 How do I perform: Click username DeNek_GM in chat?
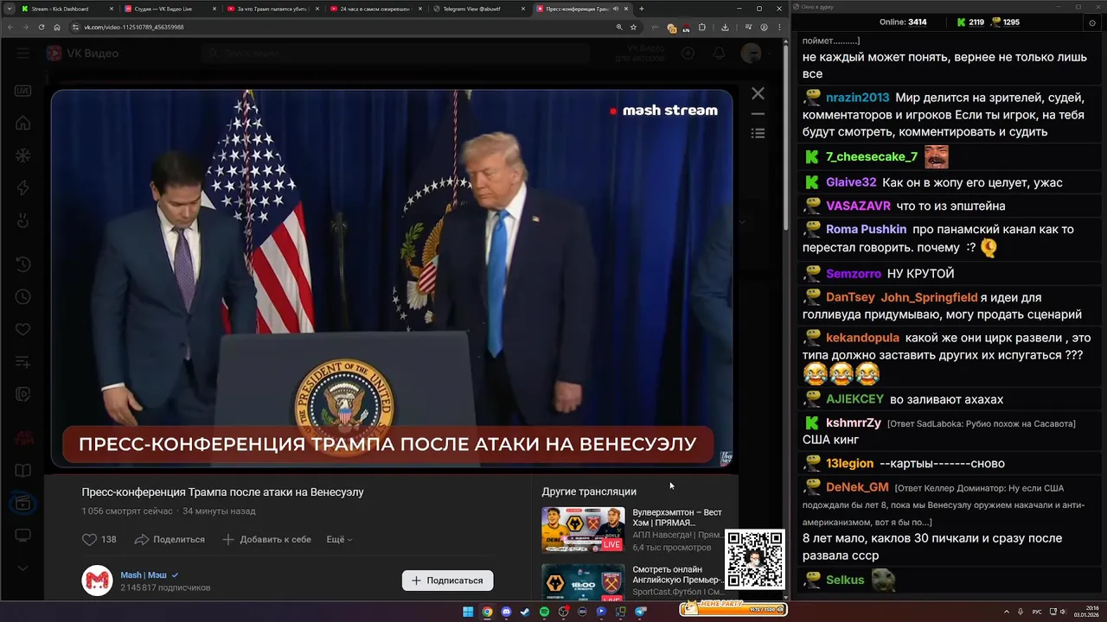pyautogui.click(x=857, y=486)
